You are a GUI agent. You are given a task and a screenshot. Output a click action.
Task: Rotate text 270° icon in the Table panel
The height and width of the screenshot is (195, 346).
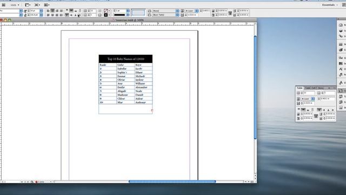coord(333,110)
